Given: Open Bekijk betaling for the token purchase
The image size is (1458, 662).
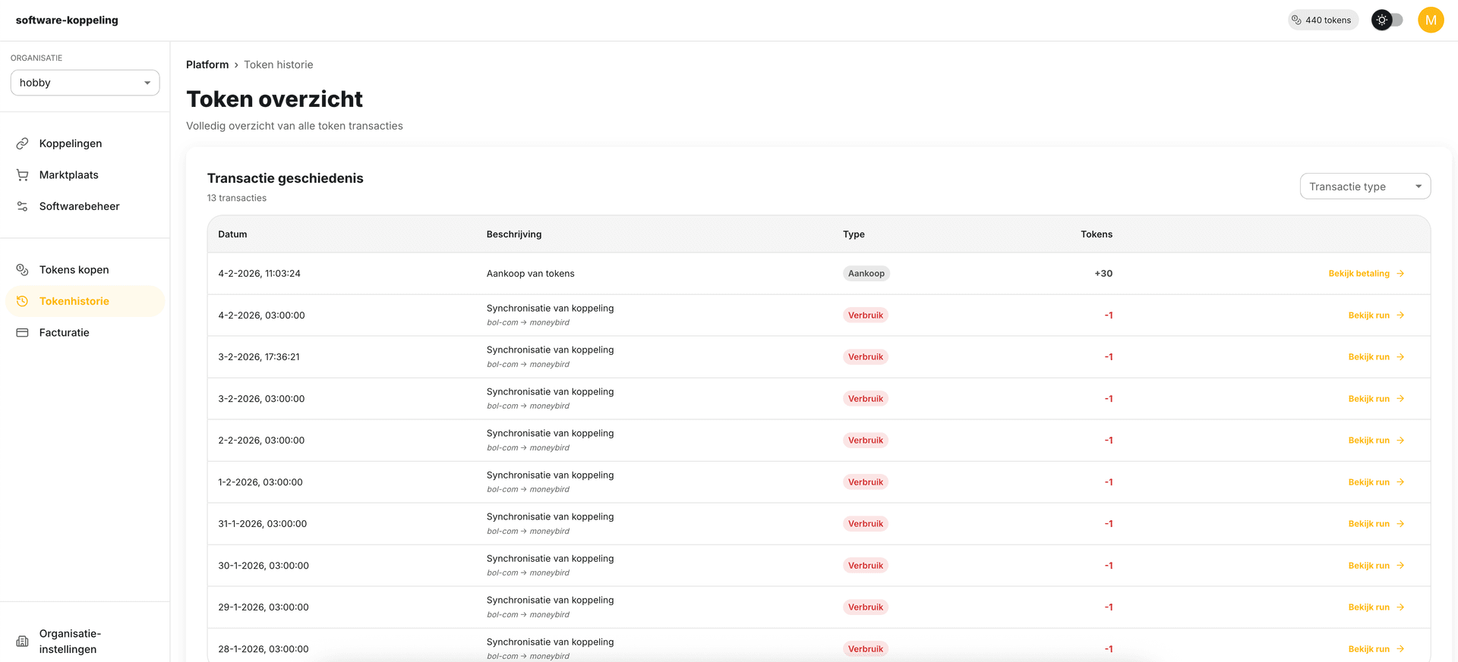Looking at the screenshot, I should (1359, 274).
